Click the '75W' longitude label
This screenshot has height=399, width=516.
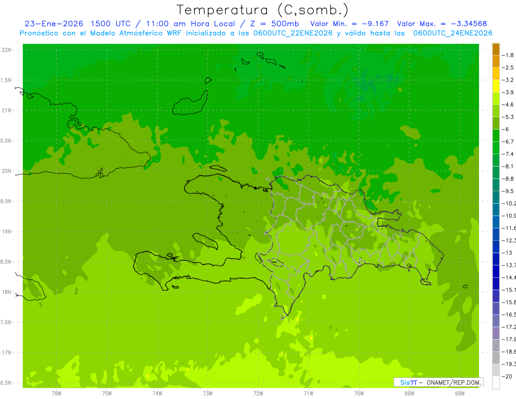pos(107,393)
